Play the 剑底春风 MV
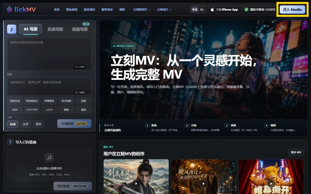311x194 pixels. [136, 184]
